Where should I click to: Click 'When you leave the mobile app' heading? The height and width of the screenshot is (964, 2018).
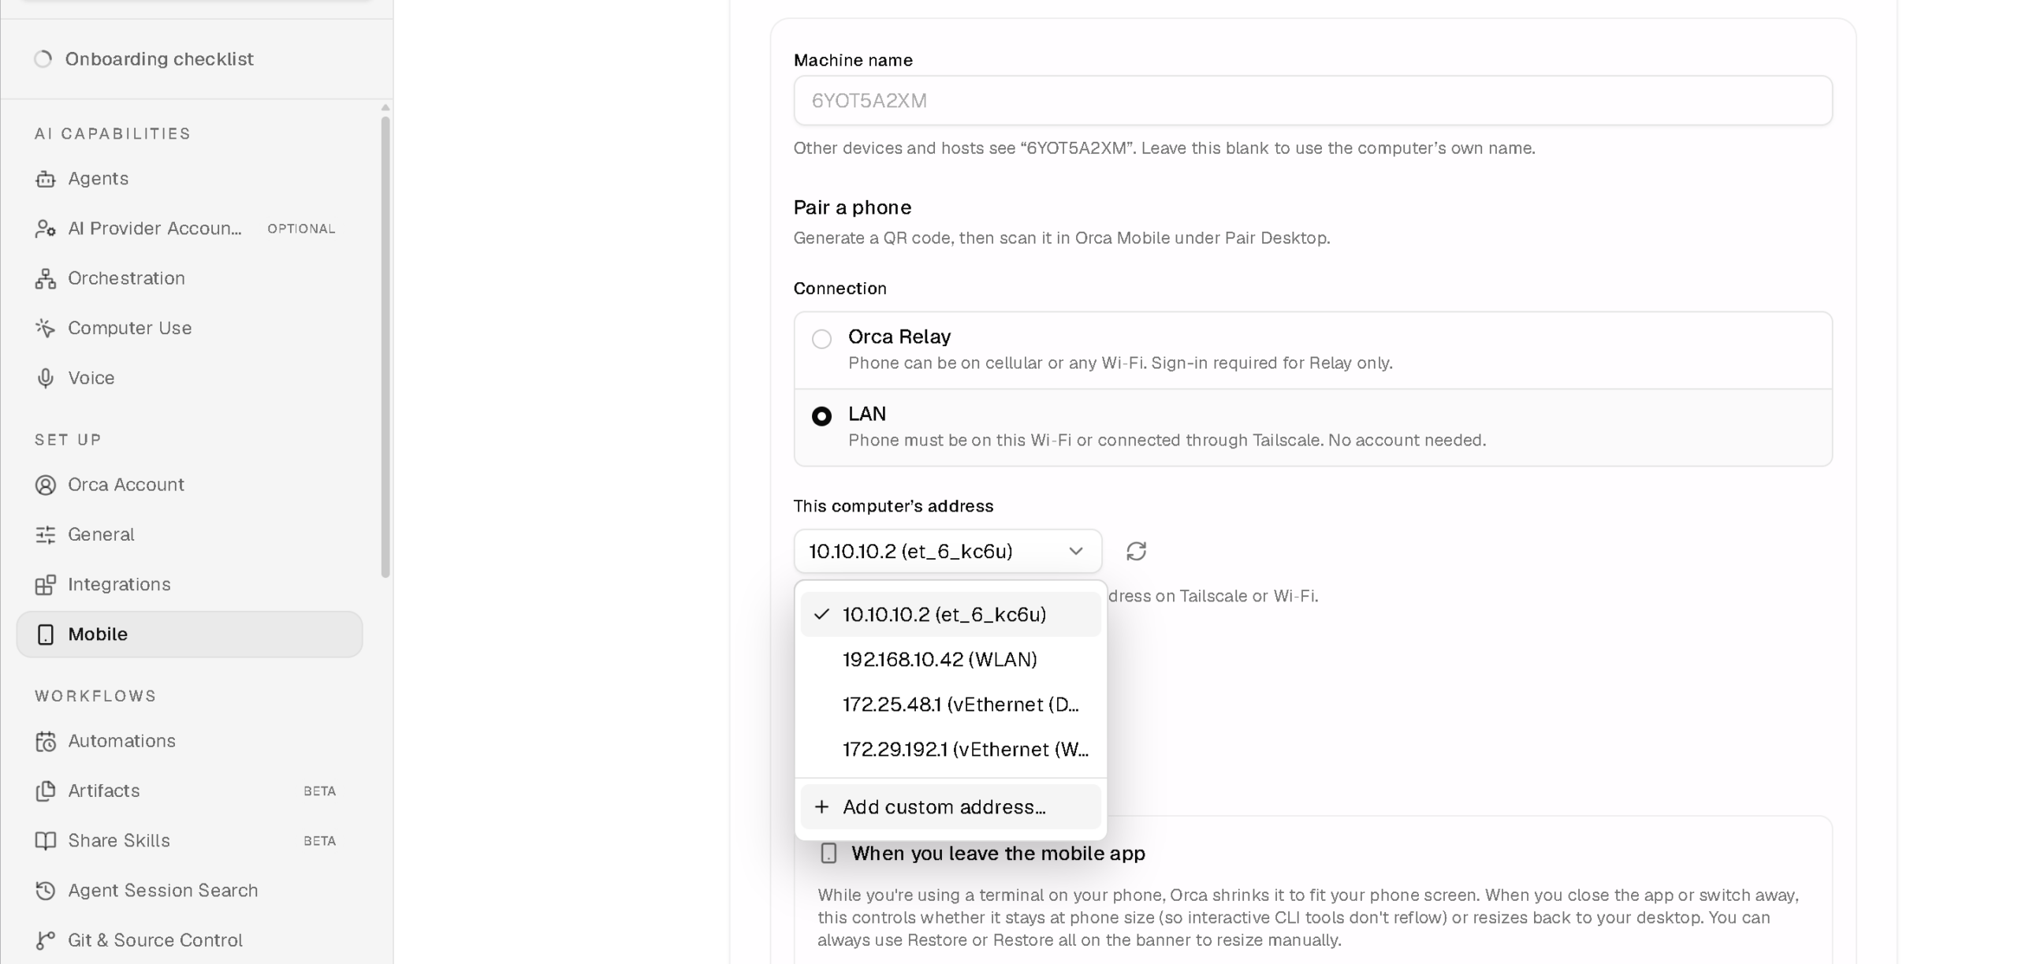tap(998, 854)
